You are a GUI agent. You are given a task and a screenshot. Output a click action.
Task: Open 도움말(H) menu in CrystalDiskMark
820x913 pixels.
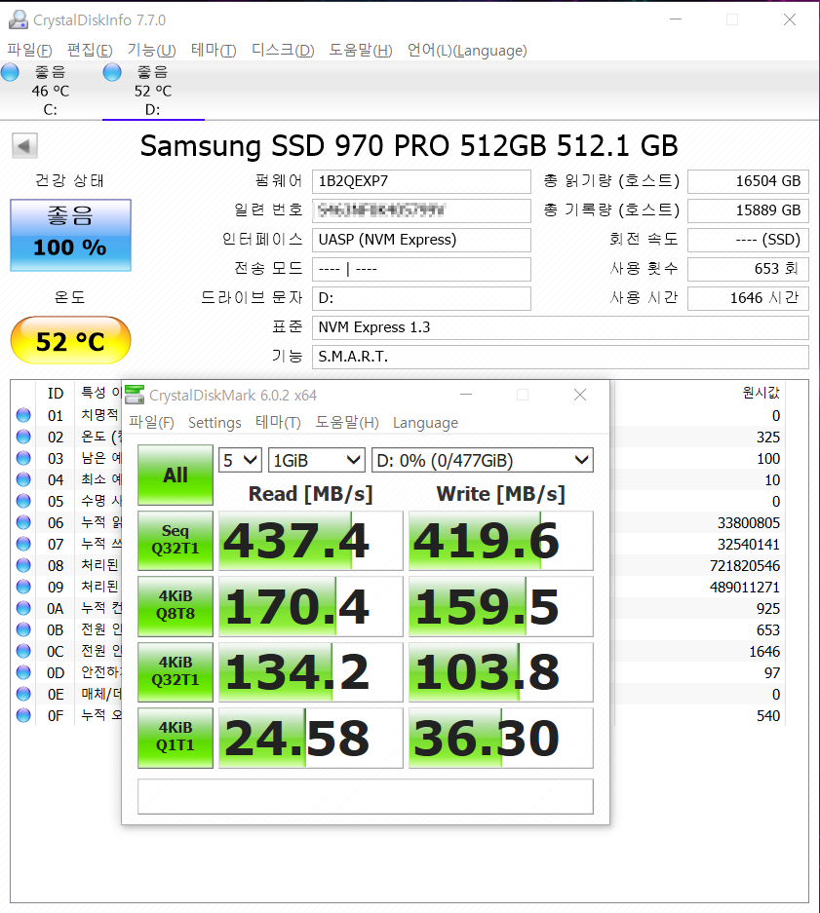point(347,422)
